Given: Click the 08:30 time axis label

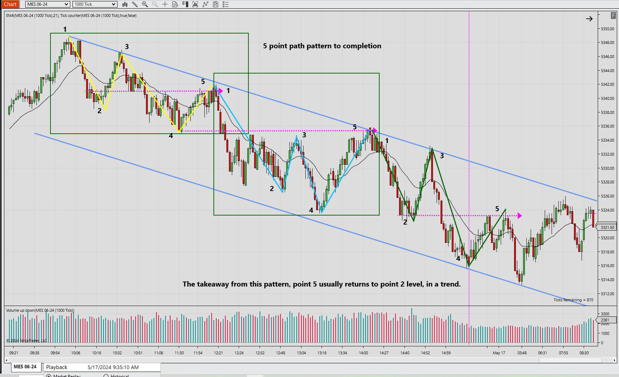Looking at the screenshot, I should [584, 353].
